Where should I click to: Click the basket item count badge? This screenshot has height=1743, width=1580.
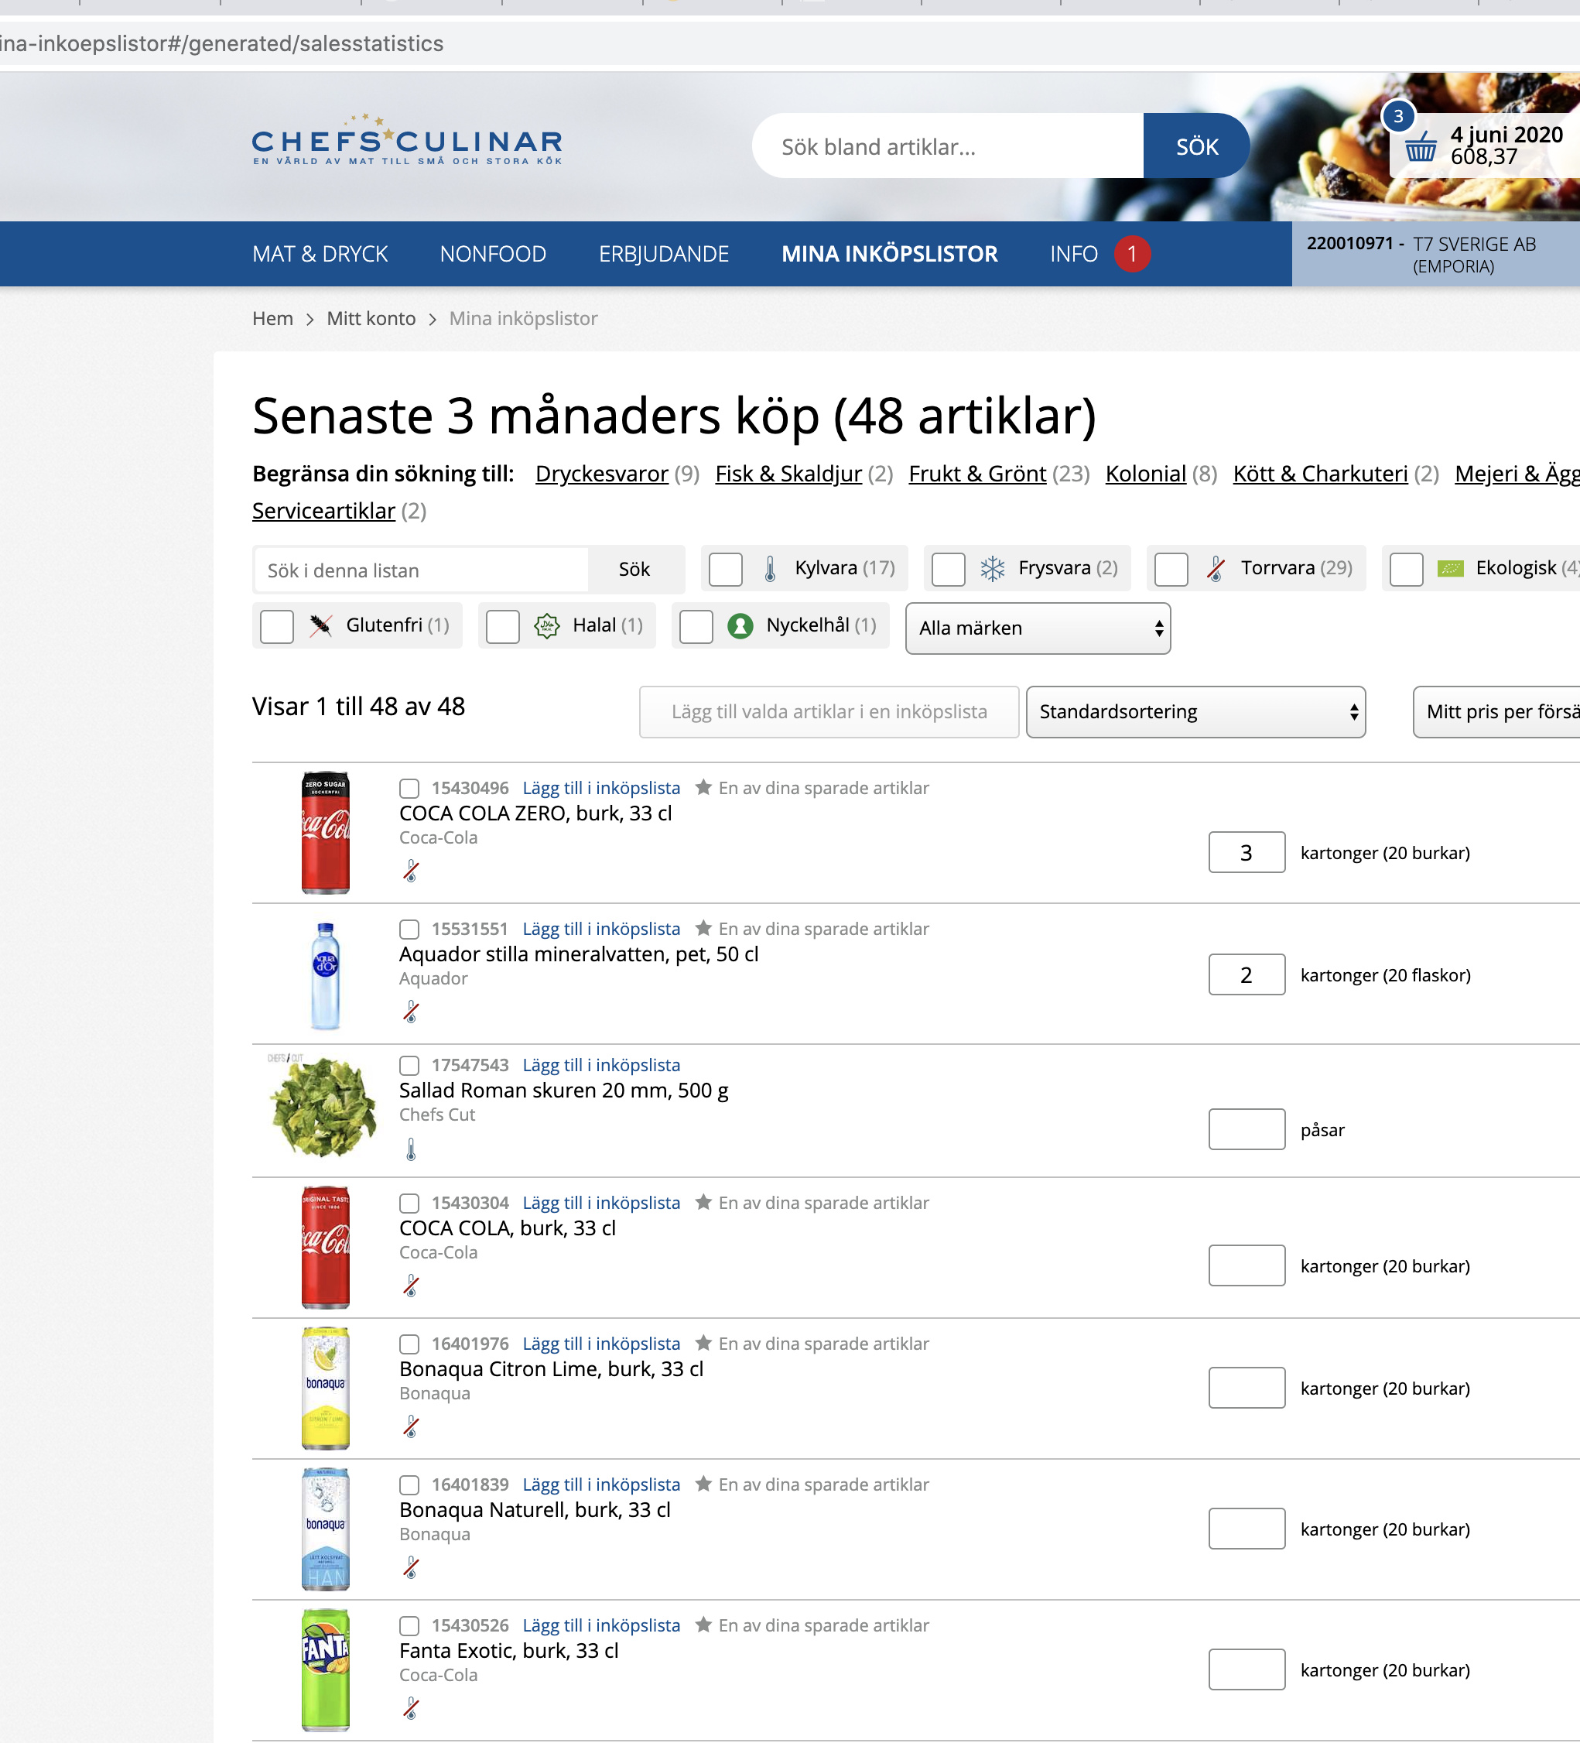point(1397,116)
